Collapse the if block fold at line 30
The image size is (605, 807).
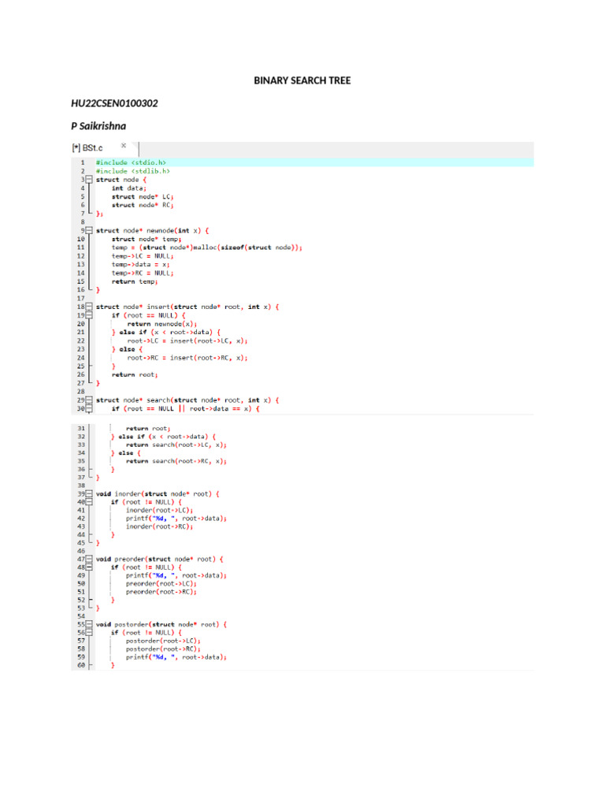[x=89, y=409]
